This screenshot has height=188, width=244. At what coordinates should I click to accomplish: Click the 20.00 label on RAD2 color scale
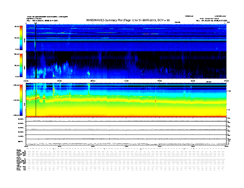tap(17, 38)
